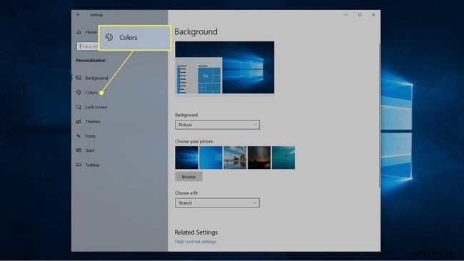Click the Background picture icon in sidebar

(79, 78)
